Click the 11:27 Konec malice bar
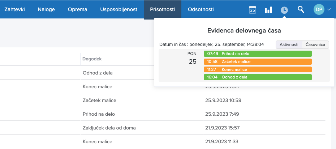Image resolution: width=336 pixels, height=149 pixels. 257,69
